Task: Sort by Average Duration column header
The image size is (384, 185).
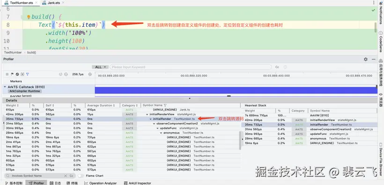Action: coord(101,105)
